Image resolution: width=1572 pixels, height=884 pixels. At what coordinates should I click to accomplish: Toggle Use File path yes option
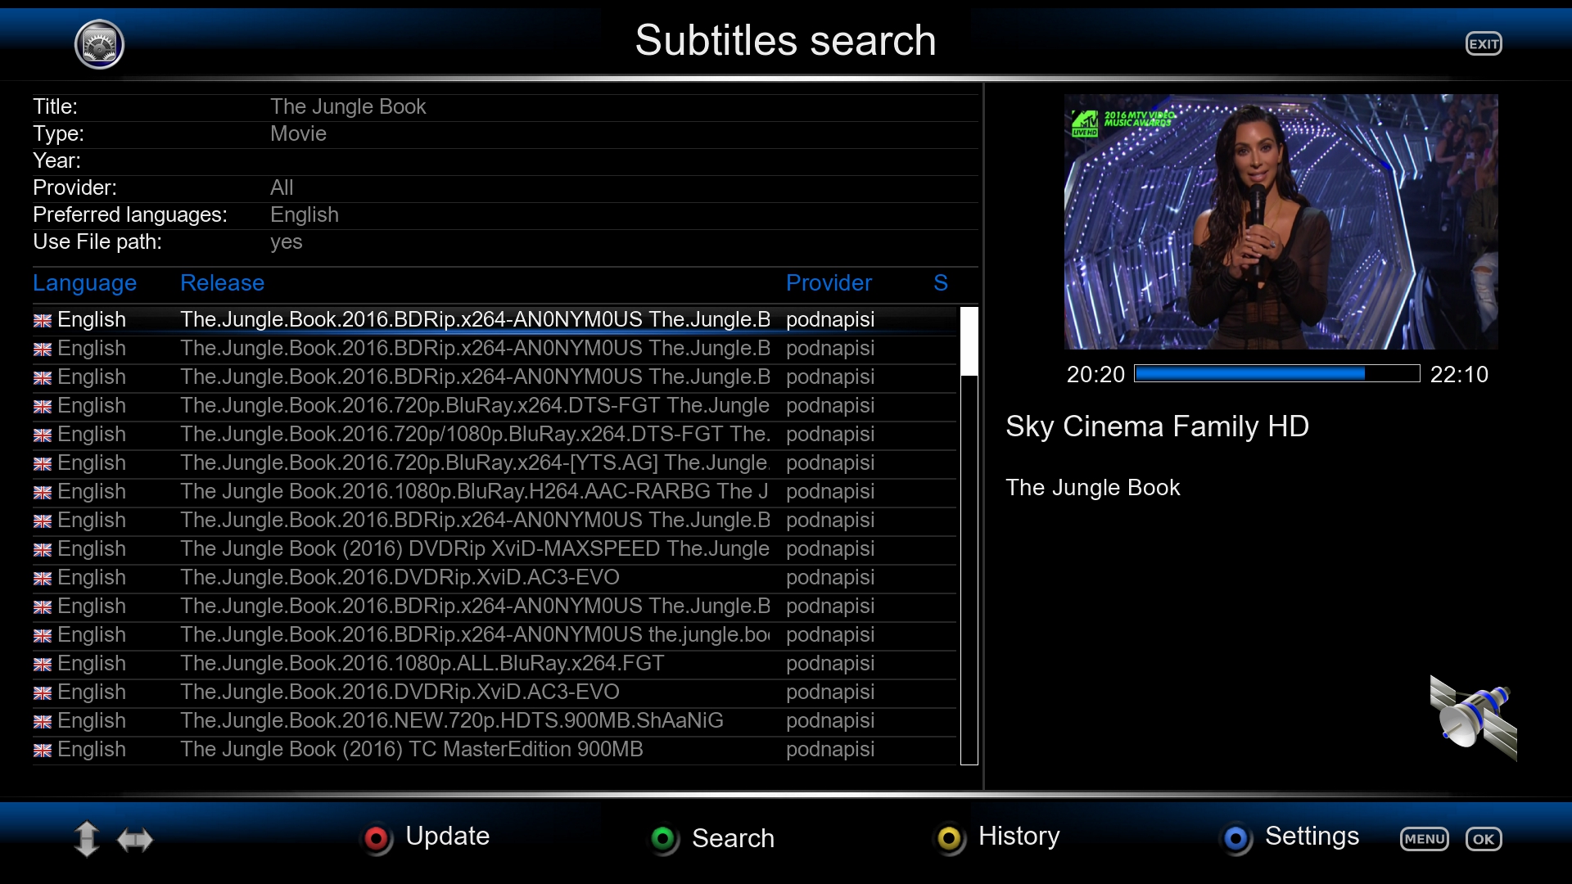coord(286,241)
